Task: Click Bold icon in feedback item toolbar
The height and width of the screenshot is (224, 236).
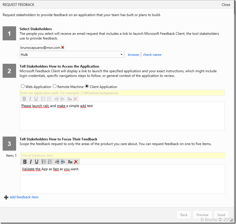Action: [x=25, y=162]
